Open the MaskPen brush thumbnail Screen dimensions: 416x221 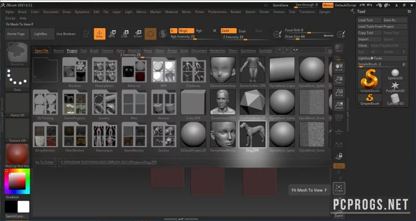click(17, 54)
